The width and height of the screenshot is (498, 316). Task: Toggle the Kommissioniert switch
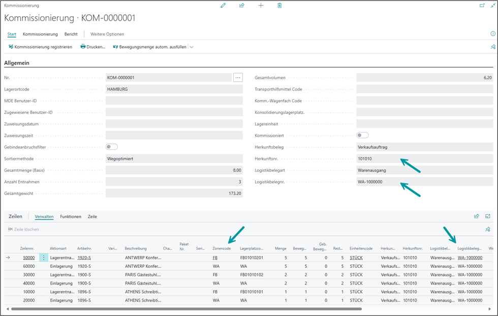point(362,135)
